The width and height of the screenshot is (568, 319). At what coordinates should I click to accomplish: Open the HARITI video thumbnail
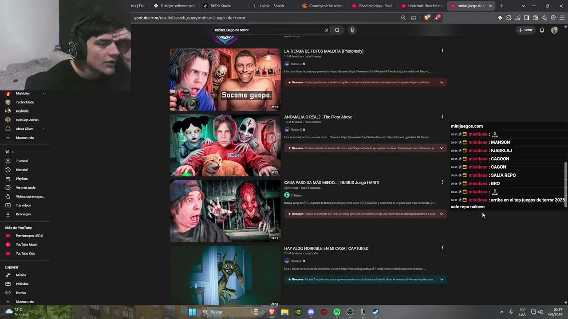(225, 211)
